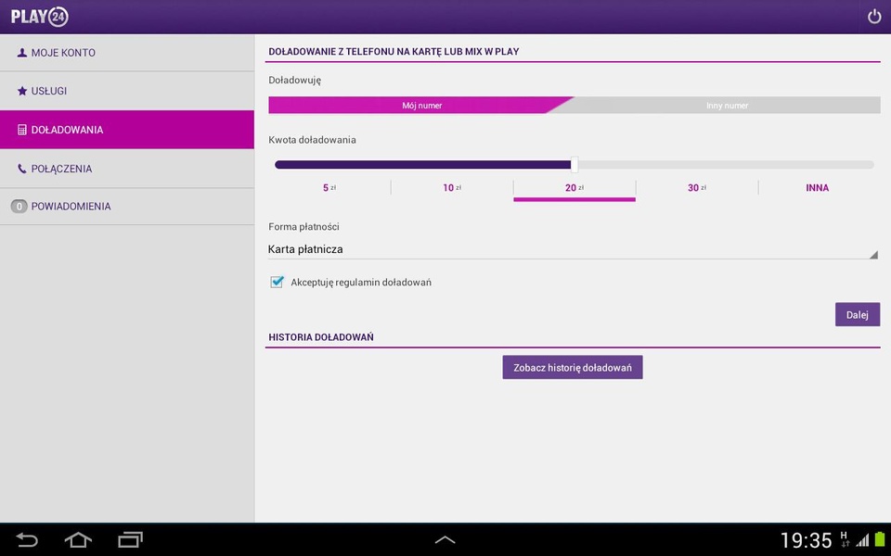Click the Dalej button
The width and height of the screenshot is (891, 556).
pyautogui.click(x=858, y=314)
